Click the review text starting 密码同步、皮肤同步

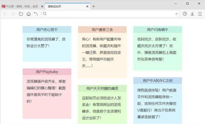click(x=156, y=49)
